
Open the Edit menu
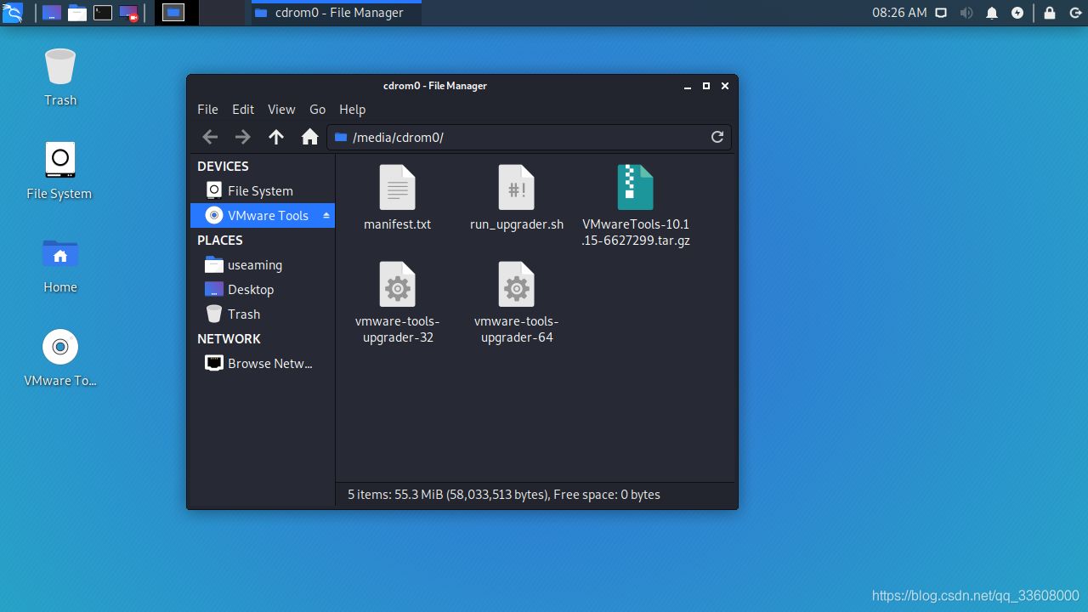(x=243, y=110)
